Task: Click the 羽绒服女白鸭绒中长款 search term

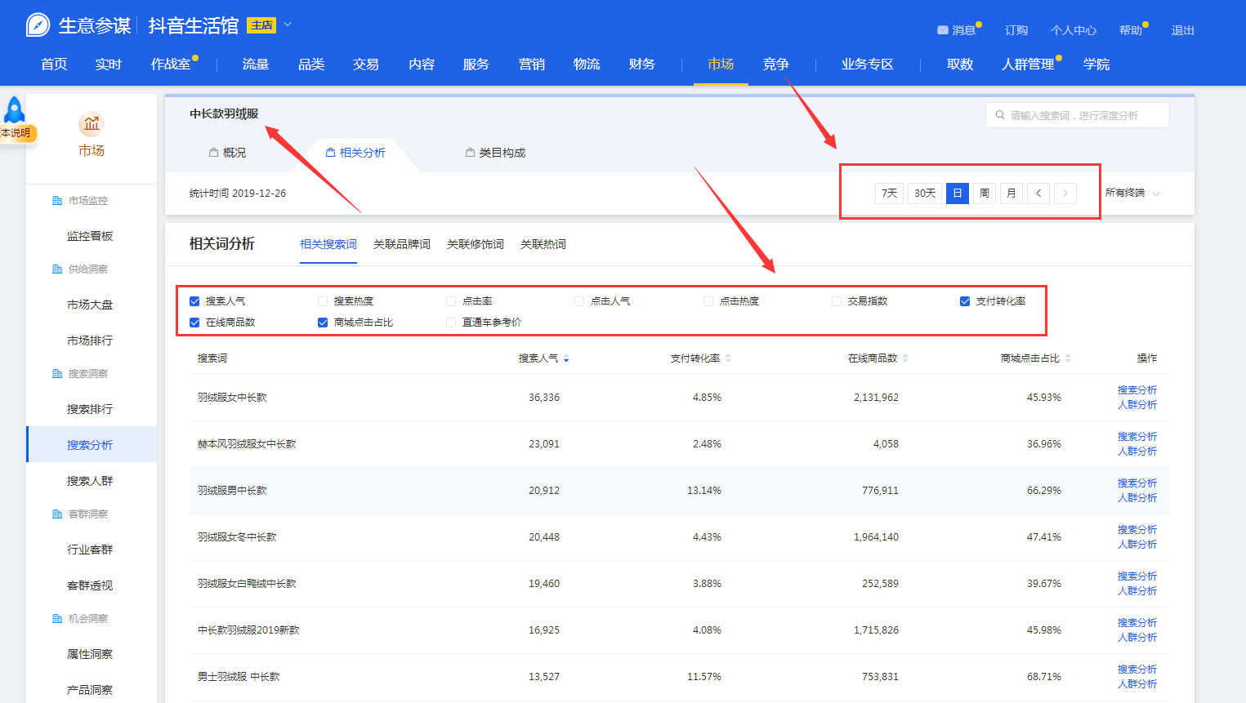Action: (x=247, y=584)
